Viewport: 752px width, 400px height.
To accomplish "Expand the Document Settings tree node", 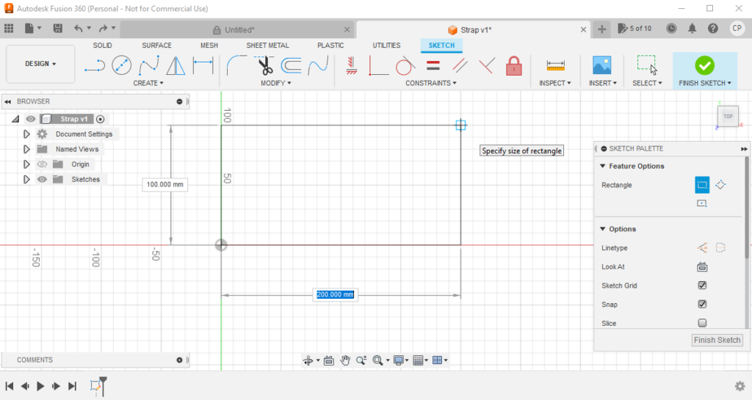I will 26,134.
